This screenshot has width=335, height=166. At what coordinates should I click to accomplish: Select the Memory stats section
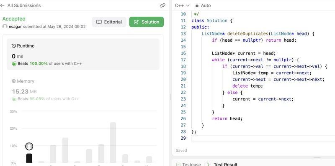point(83,89)
